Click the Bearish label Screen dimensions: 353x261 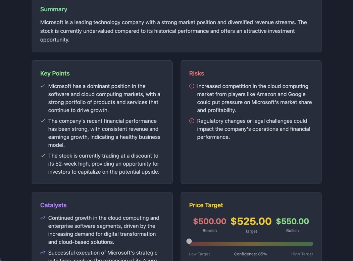tap(210, 231)
